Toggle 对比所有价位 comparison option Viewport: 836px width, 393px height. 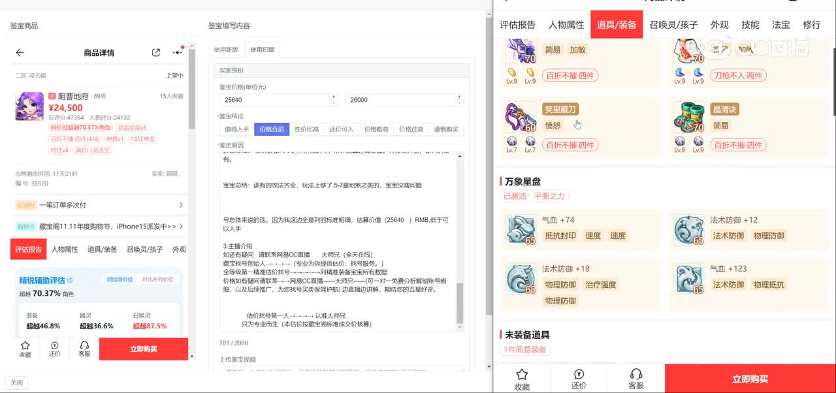(158, 279)
